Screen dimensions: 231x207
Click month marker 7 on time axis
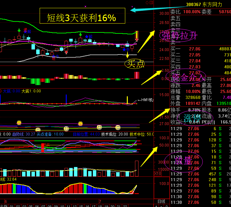click(100, 201)
